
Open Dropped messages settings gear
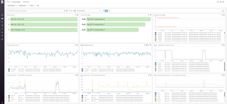[x=224, y=15]
